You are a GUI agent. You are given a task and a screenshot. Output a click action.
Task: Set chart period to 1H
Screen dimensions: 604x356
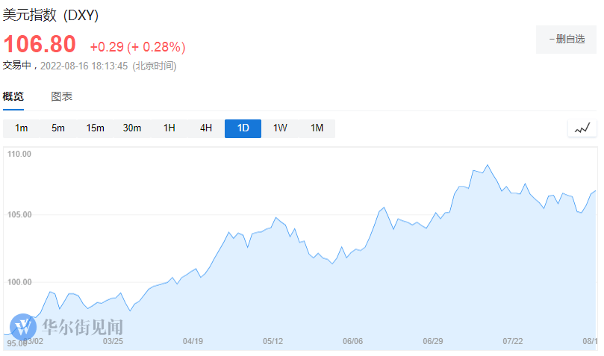point(169,128)
